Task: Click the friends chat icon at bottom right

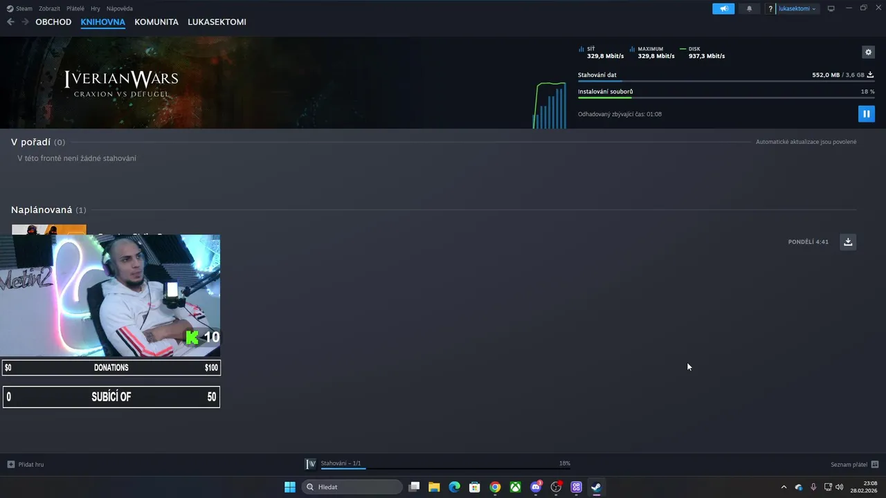Action: click(x=875, y=464)
